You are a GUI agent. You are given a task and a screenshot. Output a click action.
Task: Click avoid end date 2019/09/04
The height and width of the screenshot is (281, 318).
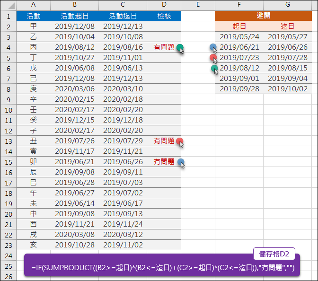tap(287, 79)
